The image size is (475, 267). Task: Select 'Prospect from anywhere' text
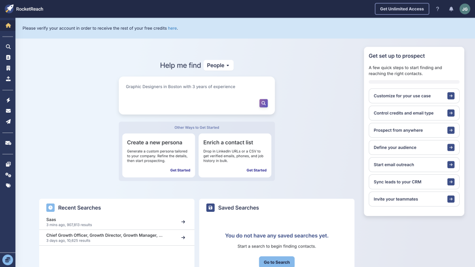398,130
